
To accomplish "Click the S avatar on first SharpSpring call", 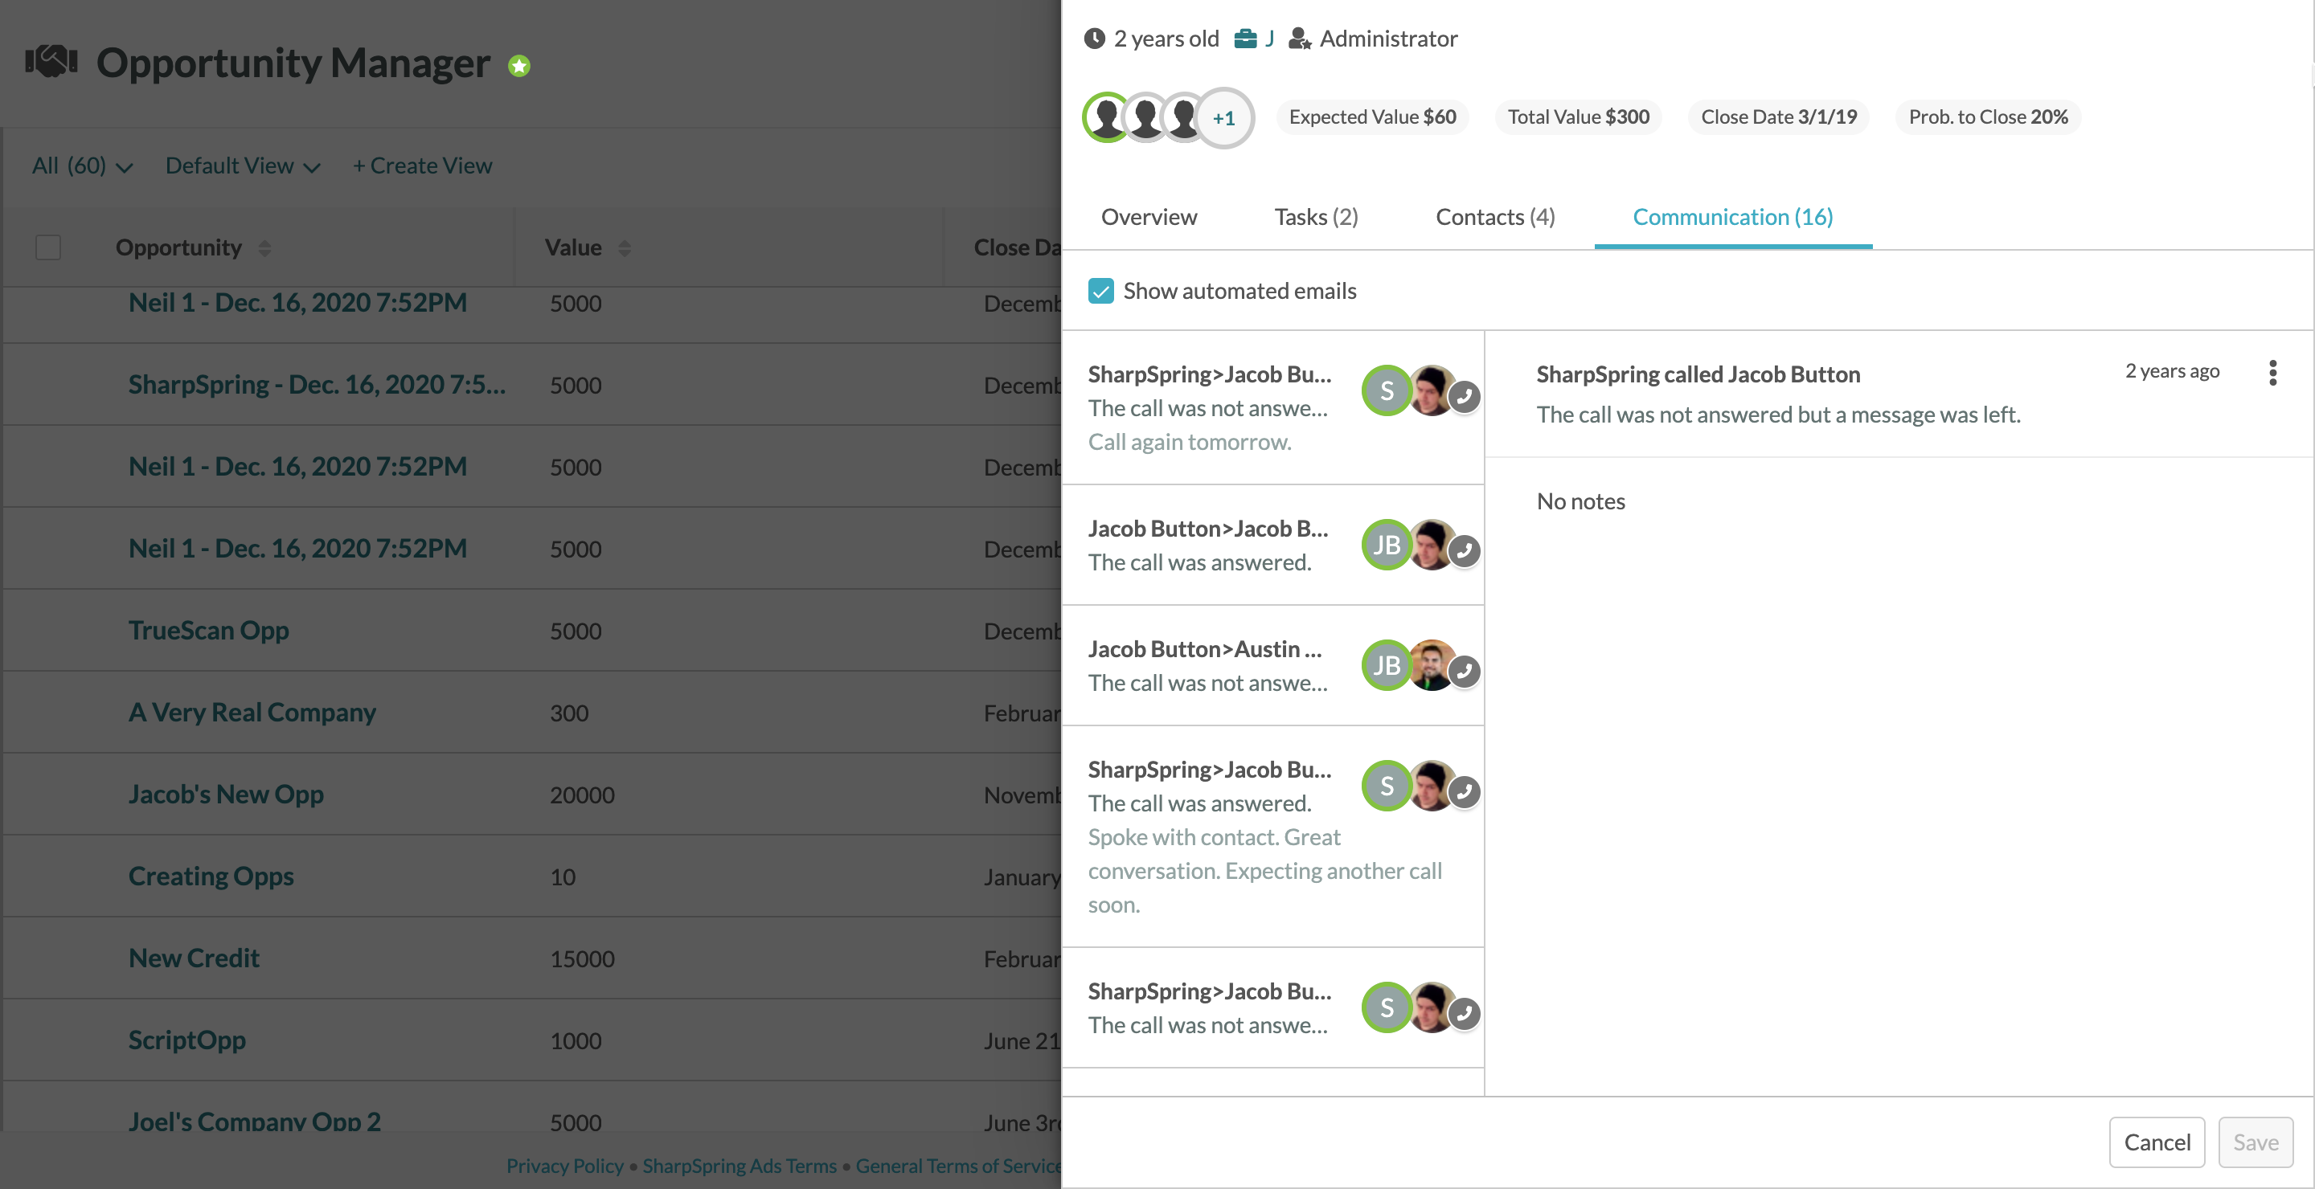I will tap(1387, 390).
